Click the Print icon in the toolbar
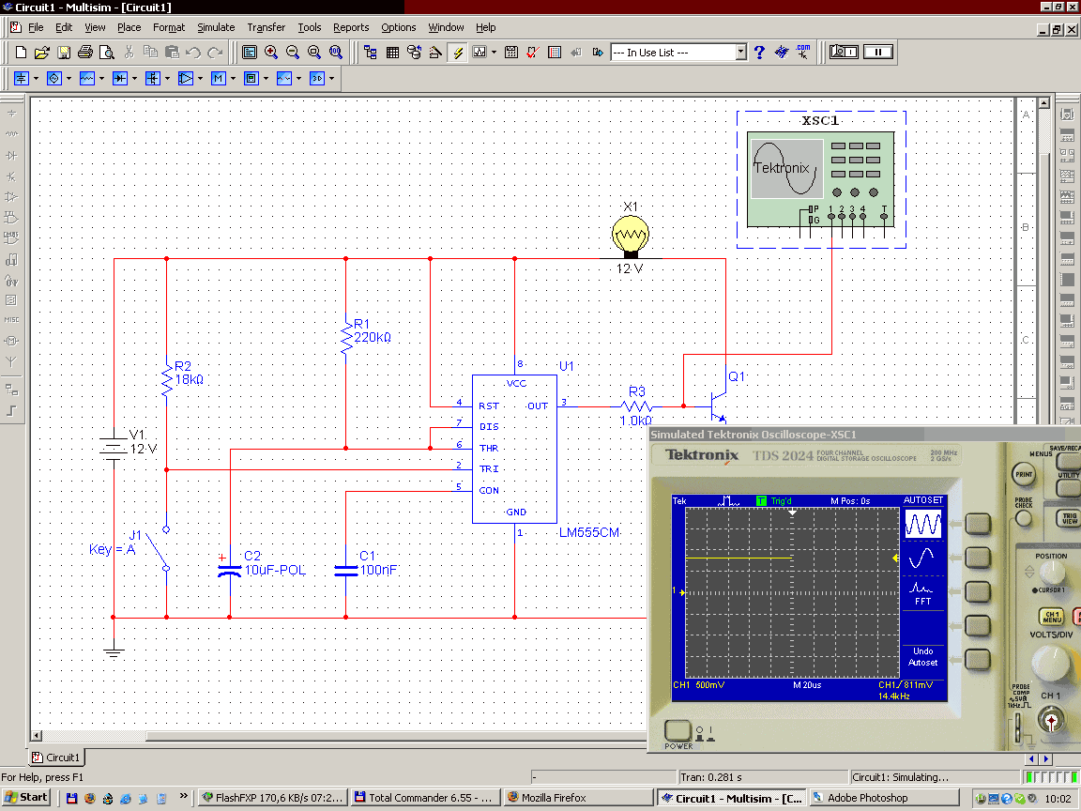The height and width of the screenshot is (811, 1081). pyautogui.click(x=85, y=53)
